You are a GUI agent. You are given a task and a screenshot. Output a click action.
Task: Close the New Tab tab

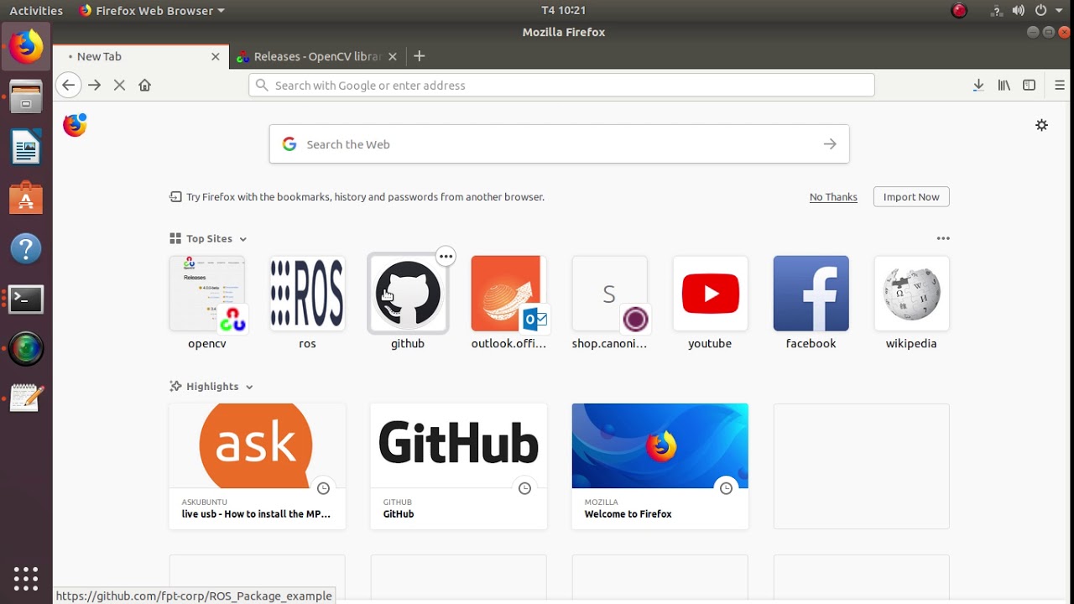point(215,56)
